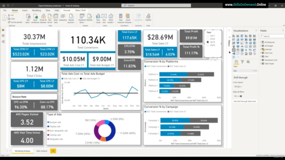Open the Data / Drill ribbon tab
285x160 pixels.
coord(80,10)
